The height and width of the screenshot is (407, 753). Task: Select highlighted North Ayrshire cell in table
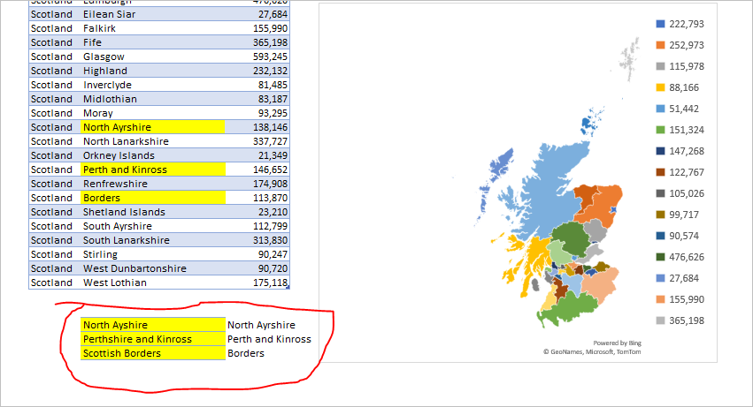point(153,127)
